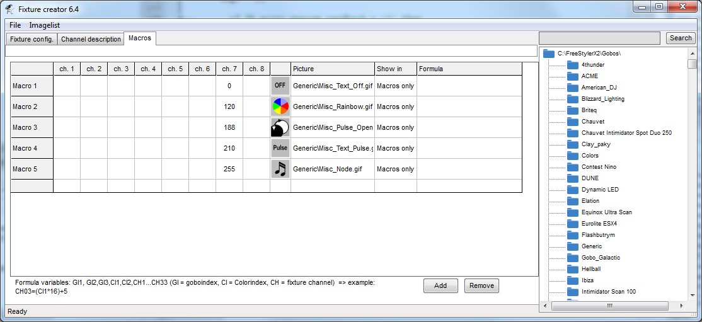Open the 'Show in' cell for Macro 3
The image size is (702, 322).
click(x=395, y=127)
